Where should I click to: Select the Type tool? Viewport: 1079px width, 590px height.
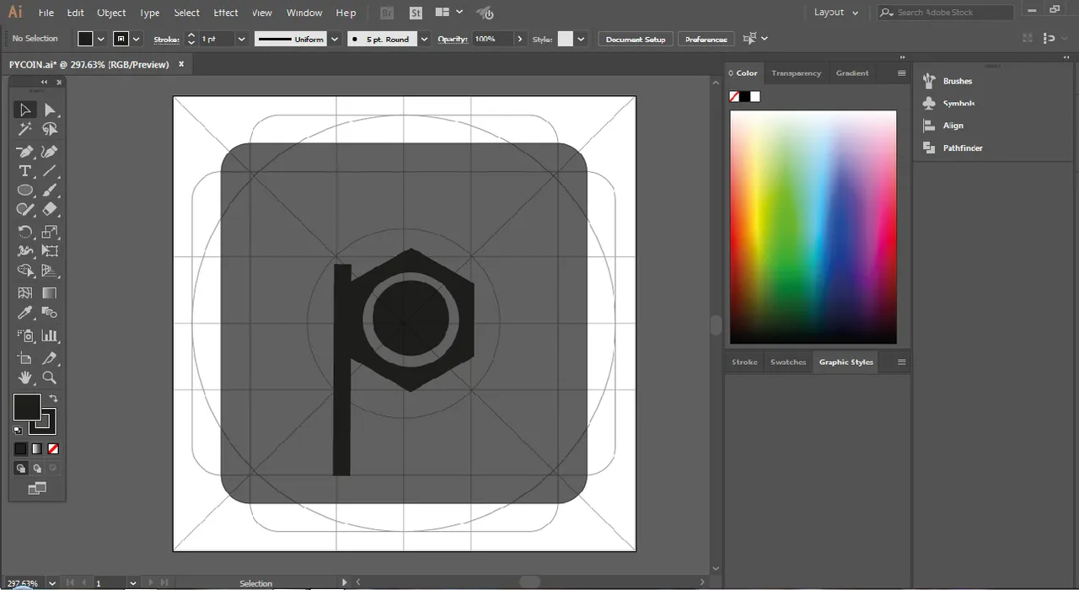coord(25,171)
